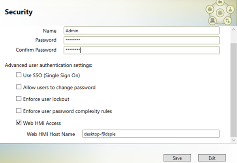Click the user person icon in the navigation wheel

coord(230,9)
